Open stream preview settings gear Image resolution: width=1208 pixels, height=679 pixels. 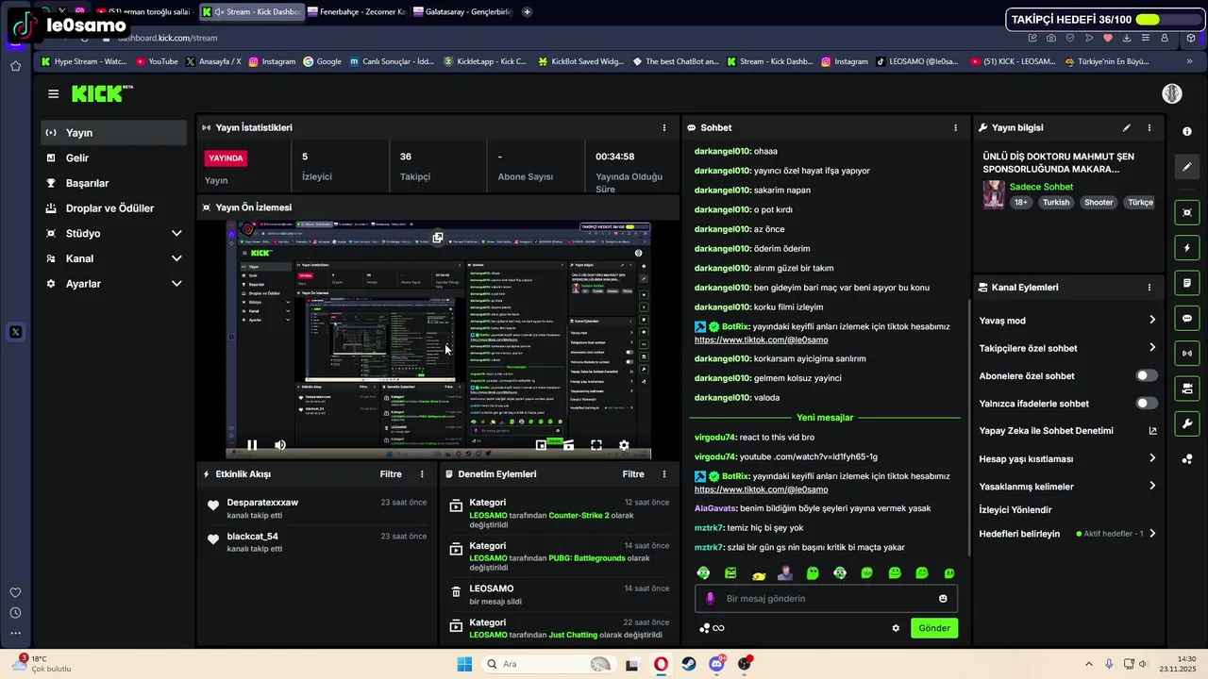pos(624,445)
